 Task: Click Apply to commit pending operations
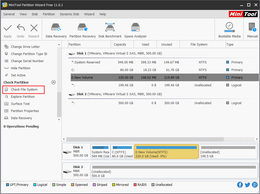click(x=7, y=29)
